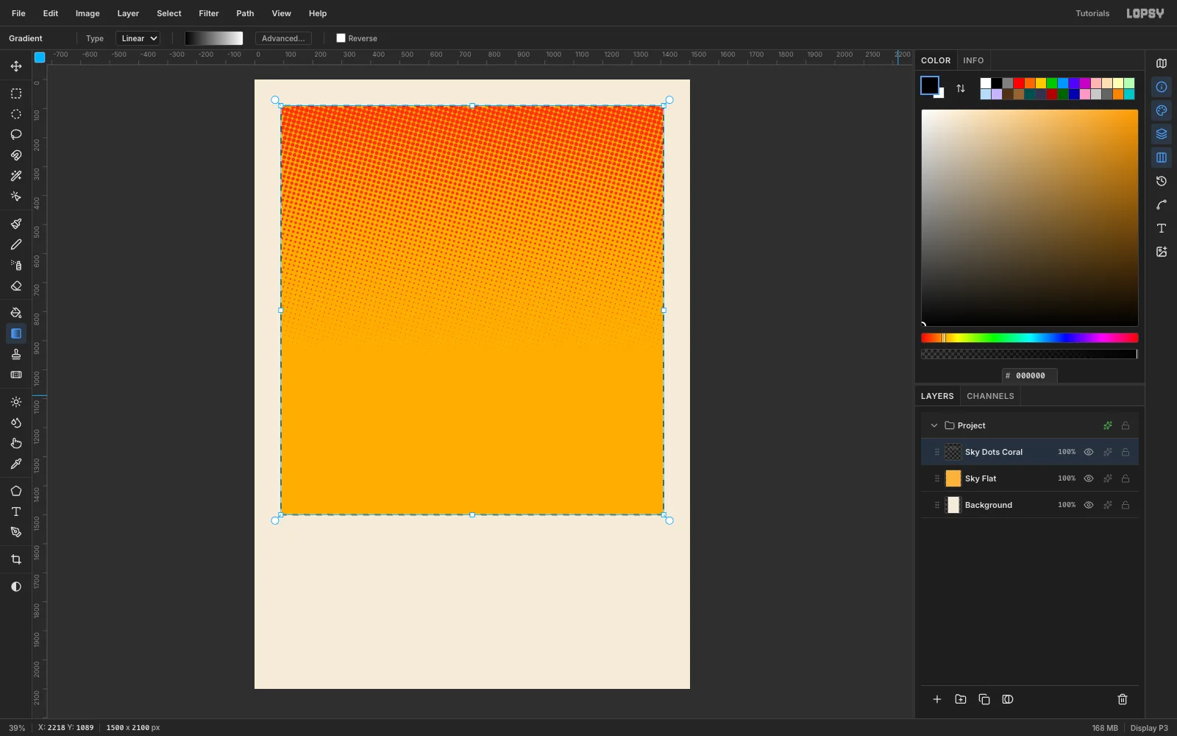This screenshot has height=736, width=1177.
Task: Select the Background layer row
Action: coord(1030,505)
